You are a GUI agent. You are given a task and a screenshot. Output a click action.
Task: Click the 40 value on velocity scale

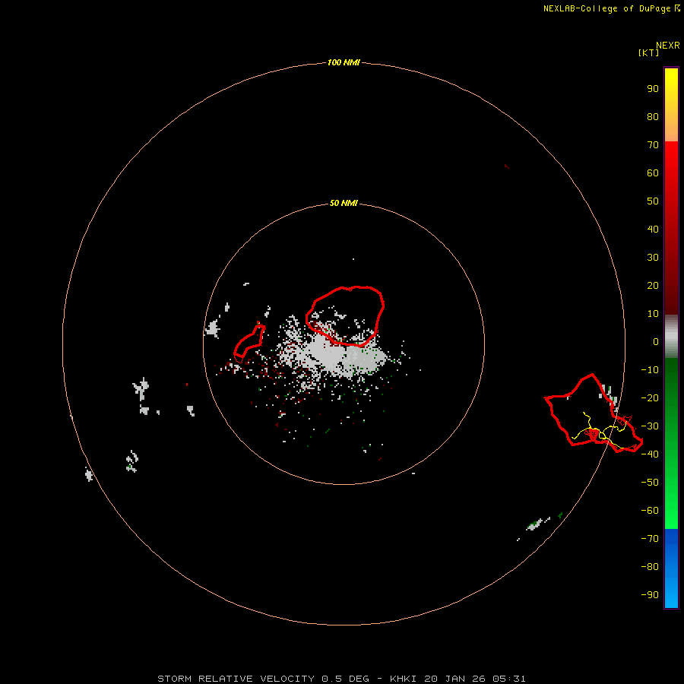(653, 229)
